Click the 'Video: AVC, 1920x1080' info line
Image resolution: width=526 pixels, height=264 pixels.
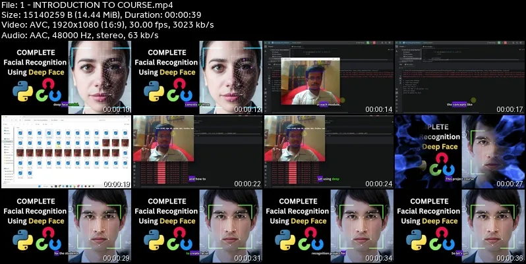coord(107,25)
